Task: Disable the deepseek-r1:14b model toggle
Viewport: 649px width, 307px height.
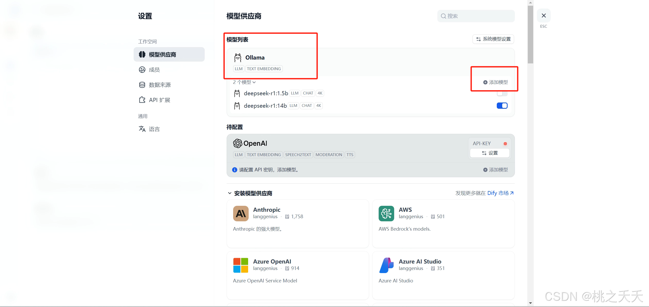Action: [502, 106]
